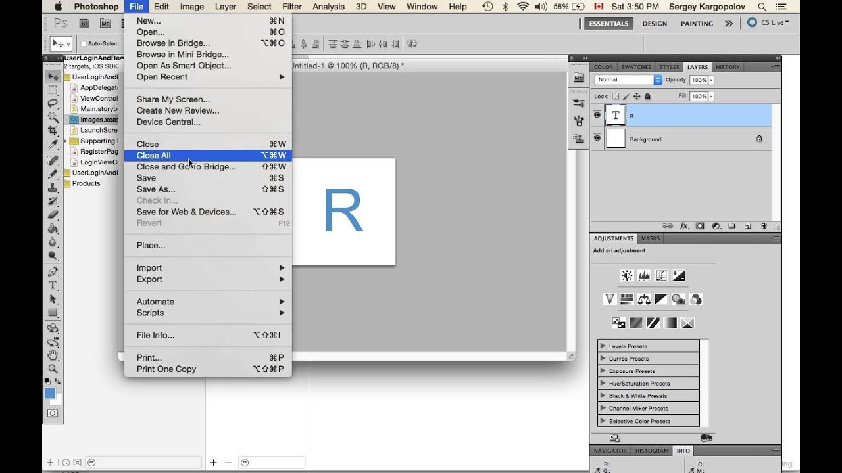The image size is (842, 473).
Task: Switch to the History tab
Action: pyautogui.click(x=727, y=66)
